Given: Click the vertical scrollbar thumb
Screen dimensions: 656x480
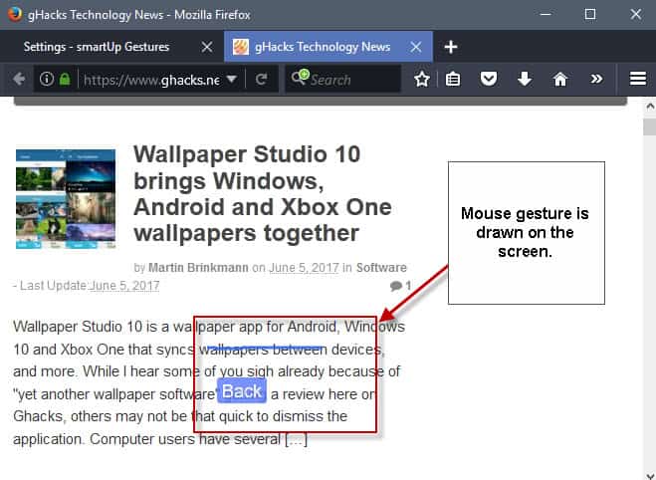Looking at the screenshot, I should tap(650, 126).
